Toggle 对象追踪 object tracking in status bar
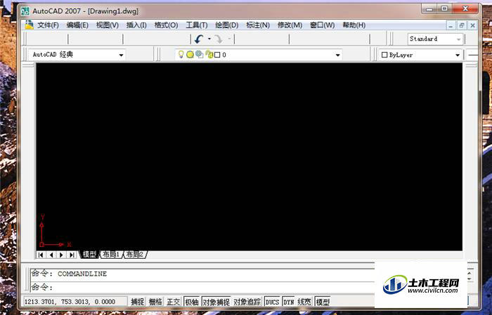This screenshot has height=315, width=492. [x=247, y=302]
